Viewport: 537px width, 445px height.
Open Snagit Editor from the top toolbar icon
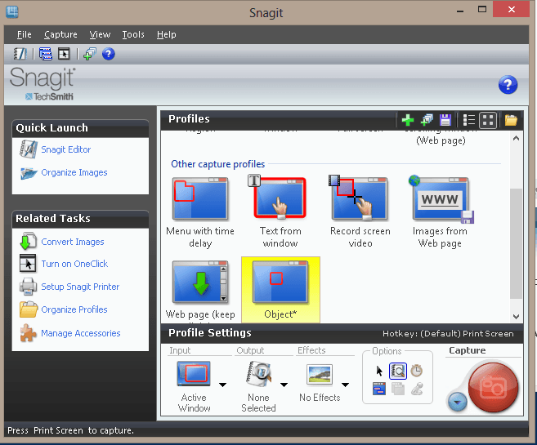tap(20, 54)
